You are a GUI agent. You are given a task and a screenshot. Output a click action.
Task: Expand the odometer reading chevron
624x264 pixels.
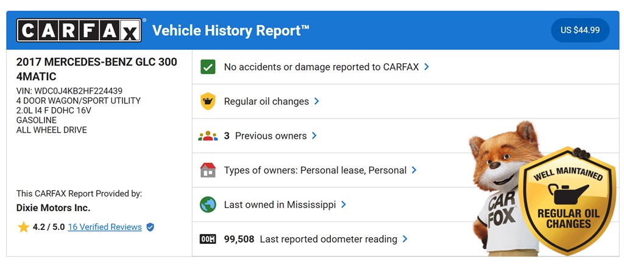tap(405, 239)
